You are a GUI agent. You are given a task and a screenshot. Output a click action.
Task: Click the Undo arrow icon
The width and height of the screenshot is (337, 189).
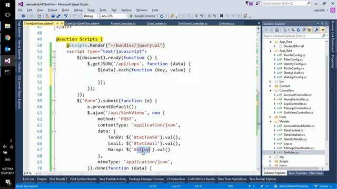pos(66,16)
